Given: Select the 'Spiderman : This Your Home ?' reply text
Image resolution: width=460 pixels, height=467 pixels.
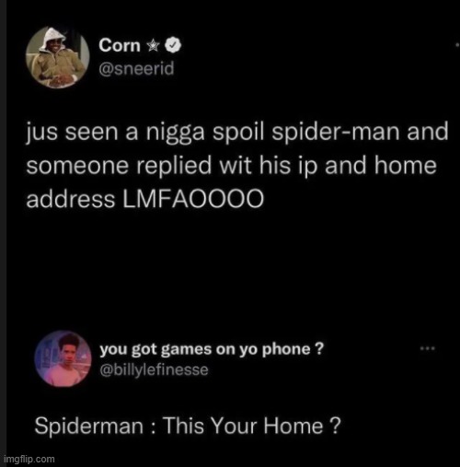Looking at the screenshot, I should click(x=188, y=426).
